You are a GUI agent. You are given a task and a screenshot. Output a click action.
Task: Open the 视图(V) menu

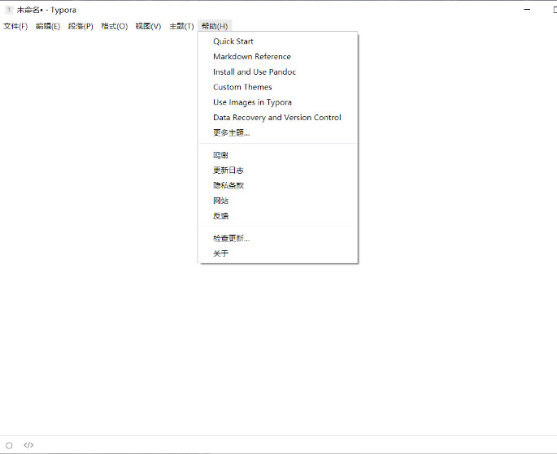(148, 26)
